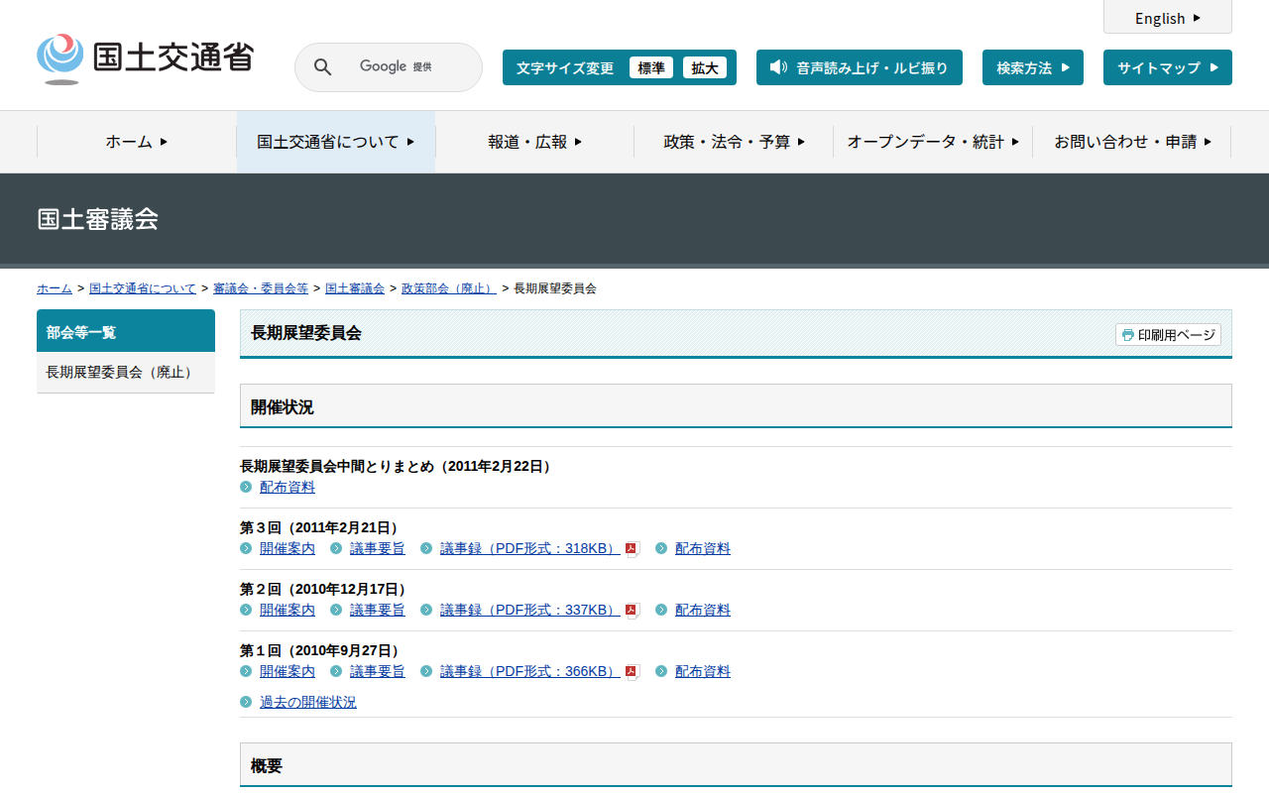This screenshot has height=793, width=1269.
Task: Select 長期展望委員会（廃止） in the sidebar
Action: tap(120, 373)
